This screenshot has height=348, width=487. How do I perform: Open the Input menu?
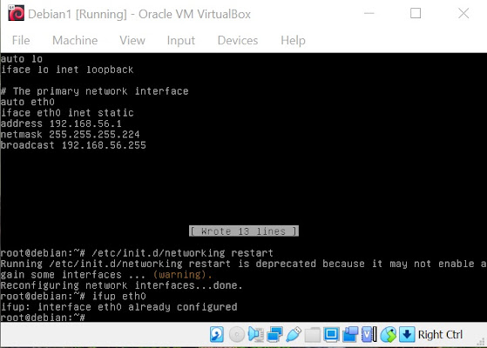click(180, 40)
